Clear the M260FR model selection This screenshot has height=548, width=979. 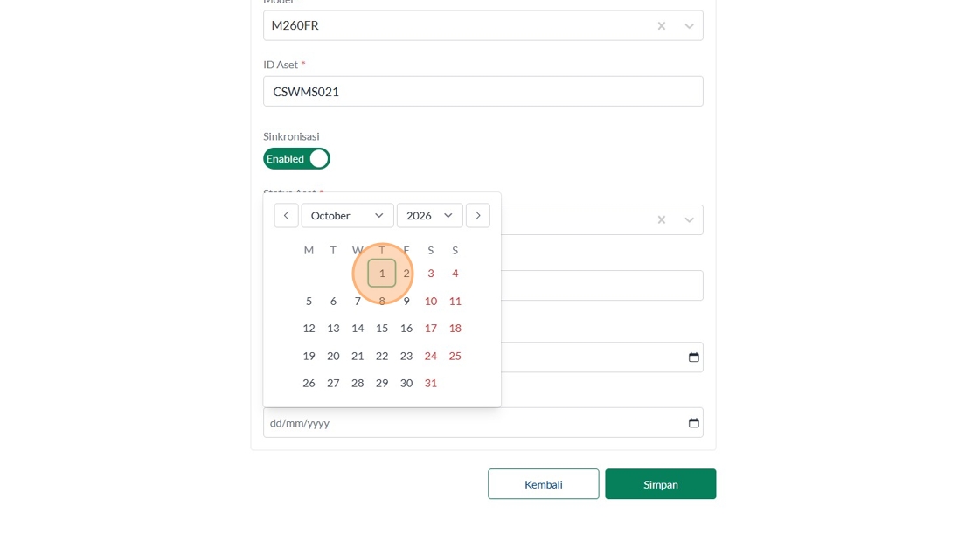pos(662,26)
